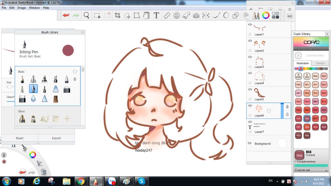Click the Redo arrow in the top toolbar

(76, 15)
